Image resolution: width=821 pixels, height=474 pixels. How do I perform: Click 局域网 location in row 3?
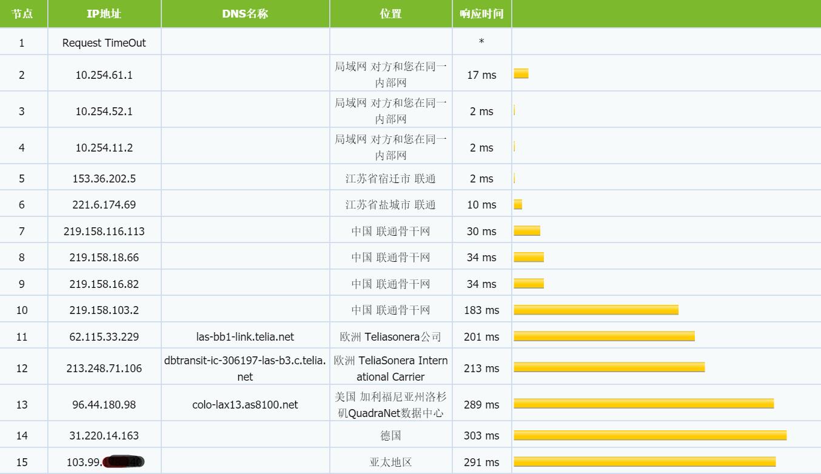point(391,112)
